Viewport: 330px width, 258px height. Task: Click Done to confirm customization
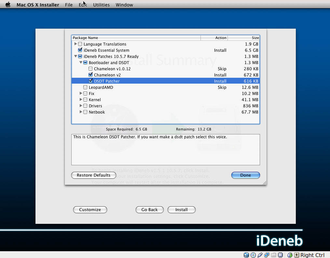[246, 175]
